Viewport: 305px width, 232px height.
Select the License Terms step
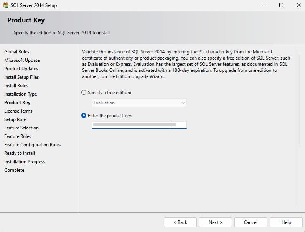point(18,111)
